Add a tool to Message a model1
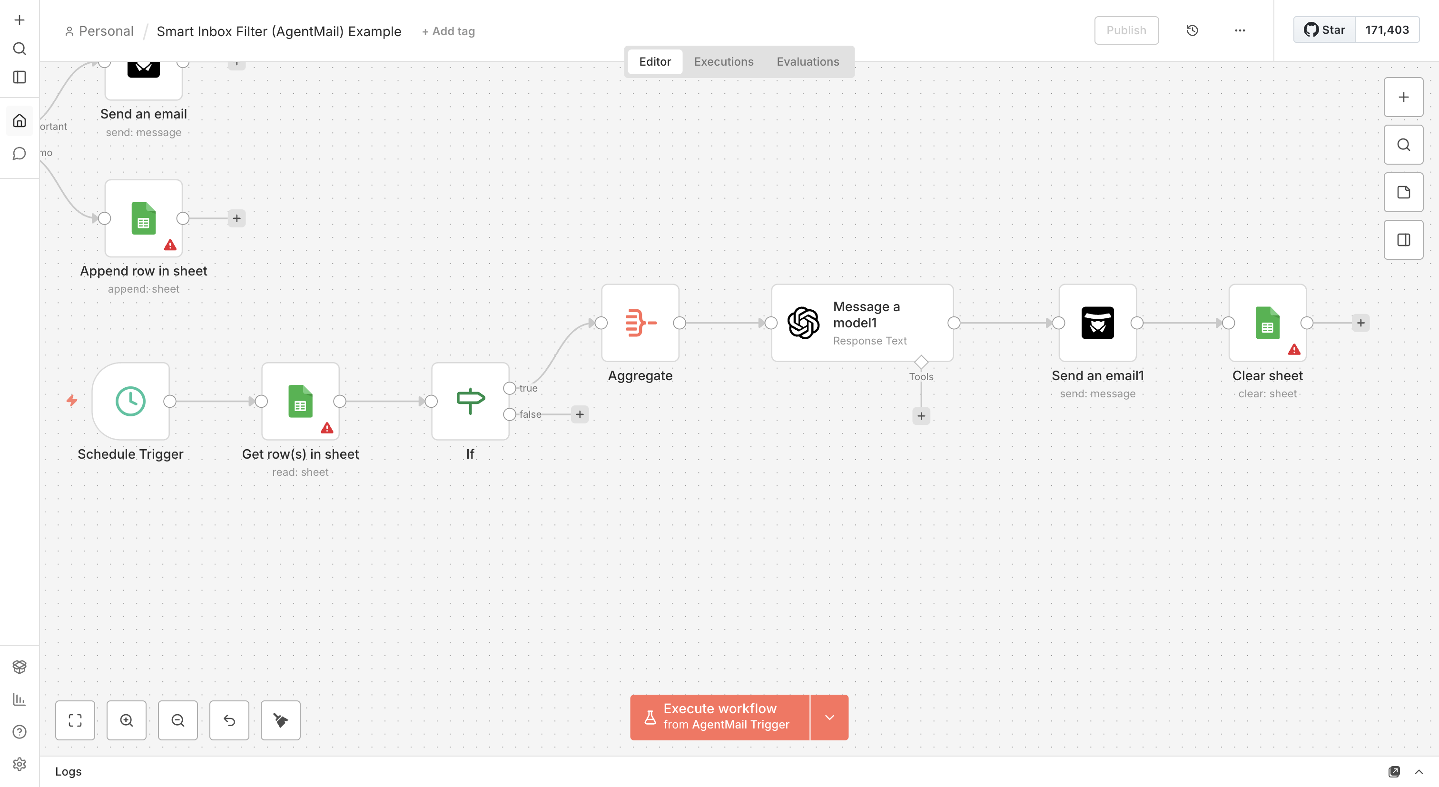1439x787 pixels. pyautogui.click(x=921, y=415)
